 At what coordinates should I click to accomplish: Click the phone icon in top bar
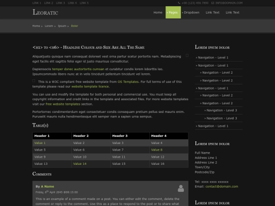click(179, 3)
